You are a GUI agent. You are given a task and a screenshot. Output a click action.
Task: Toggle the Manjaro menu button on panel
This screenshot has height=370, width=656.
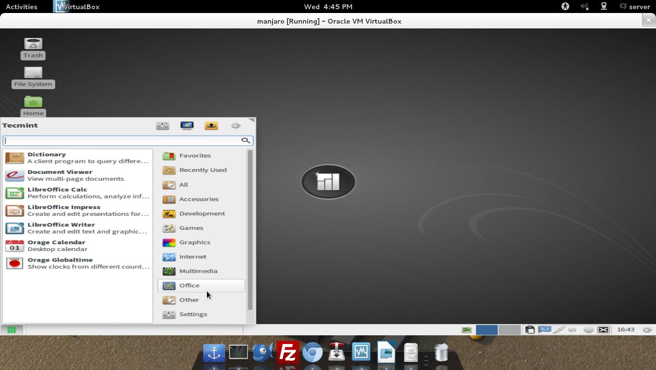pyautogui.click(x=12, y=330)
